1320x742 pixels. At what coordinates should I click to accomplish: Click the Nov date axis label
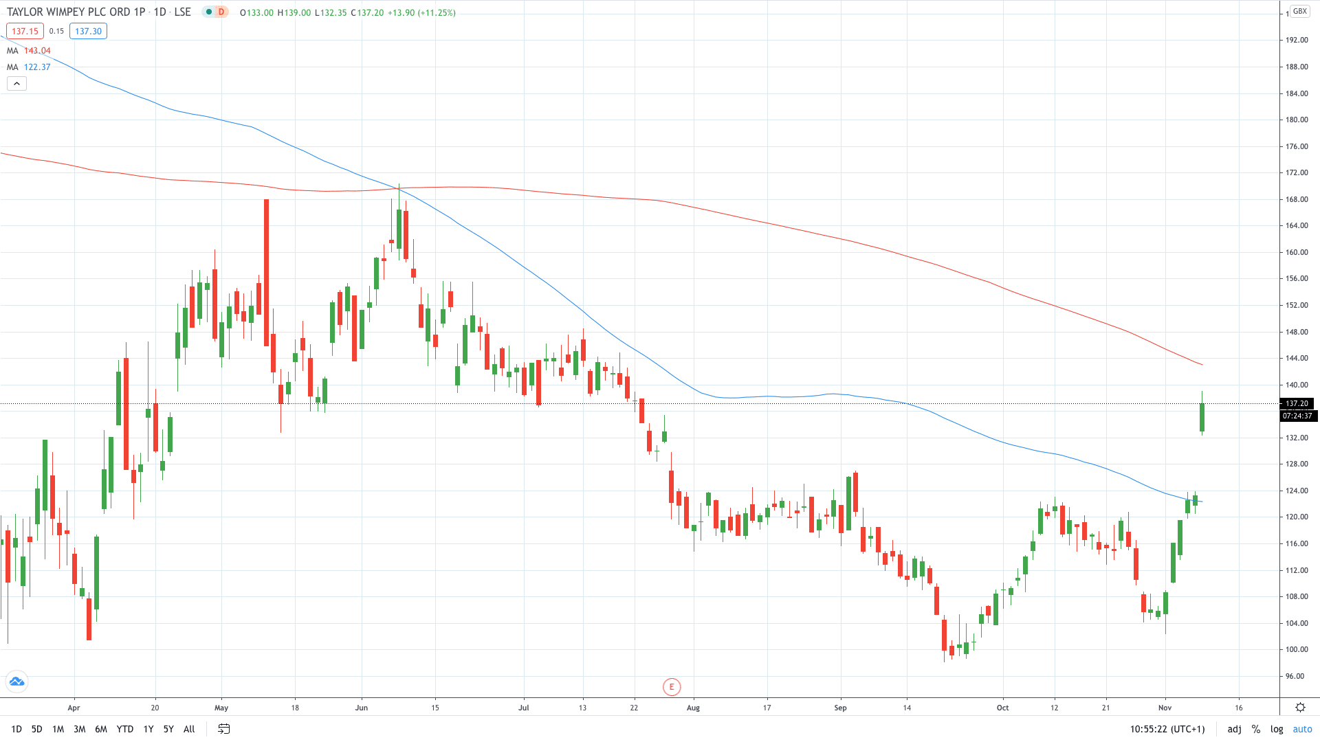point(1165,708)
